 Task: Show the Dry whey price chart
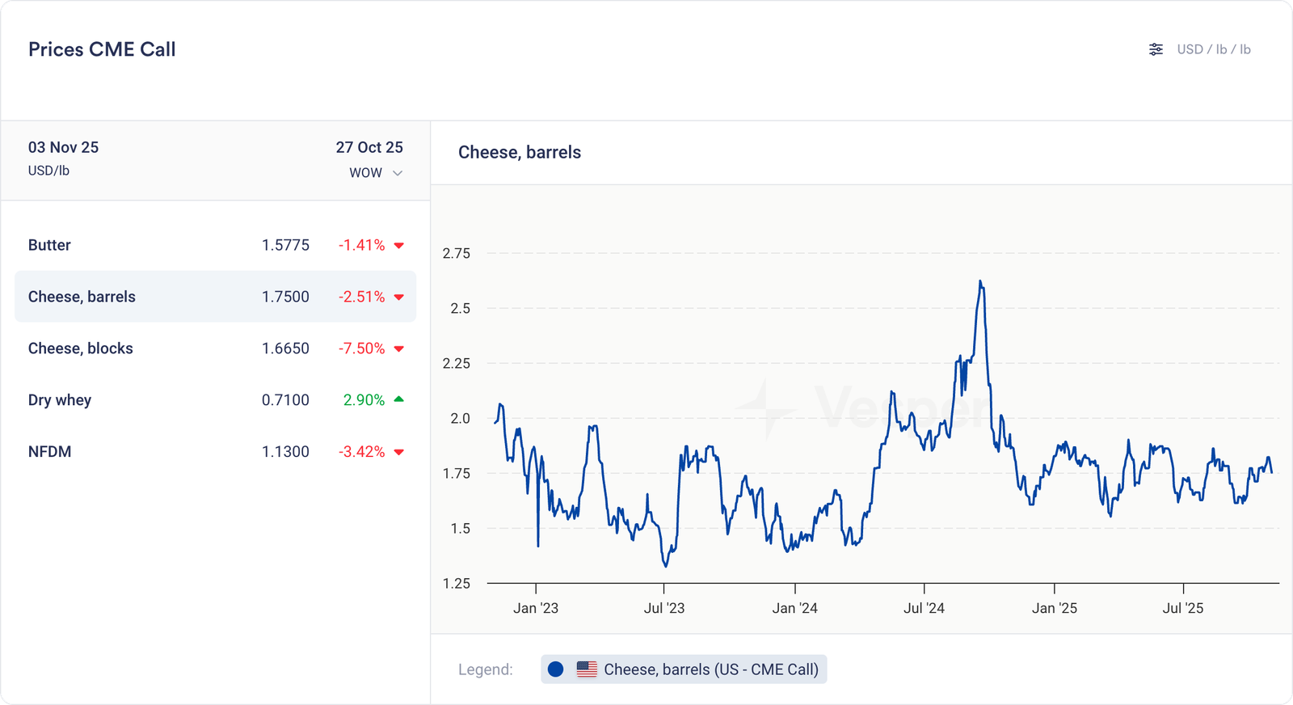(215, 400)
